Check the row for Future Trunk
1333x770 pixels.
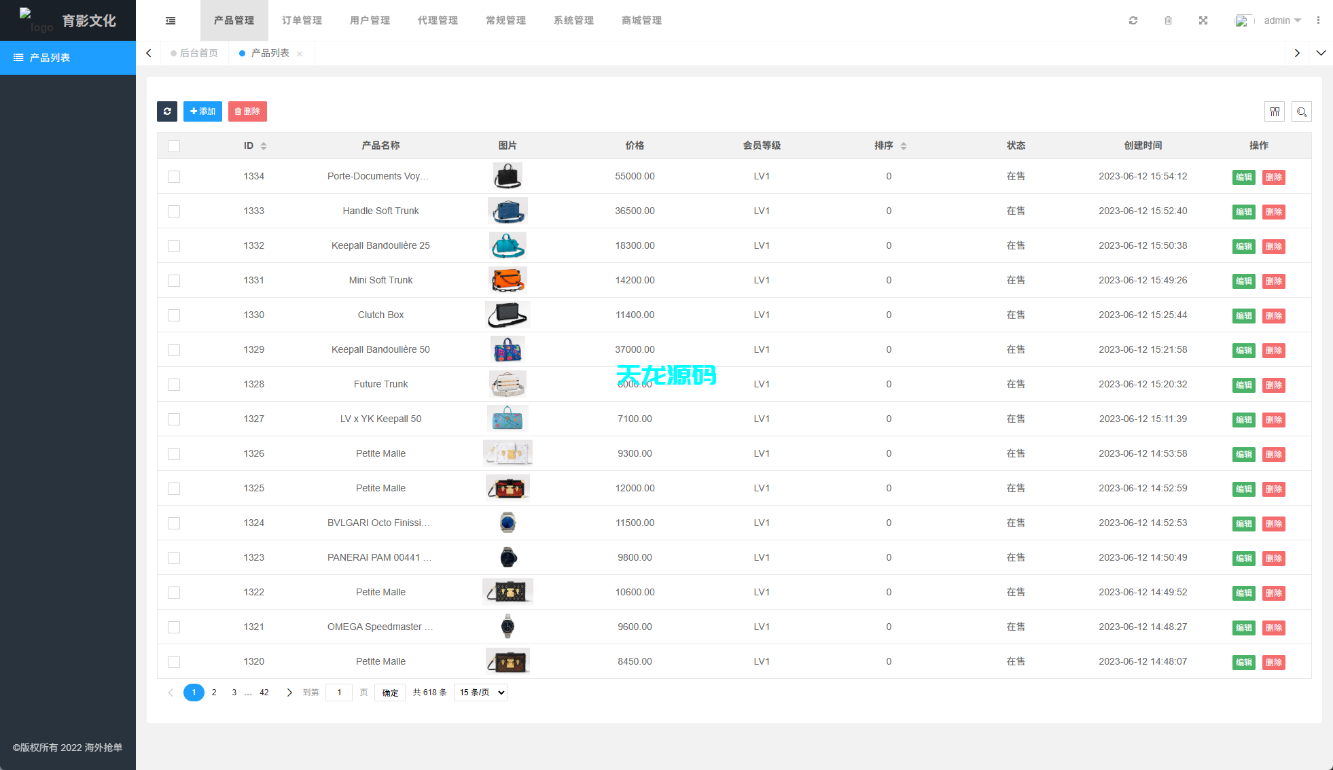click(x=174, y=384)
